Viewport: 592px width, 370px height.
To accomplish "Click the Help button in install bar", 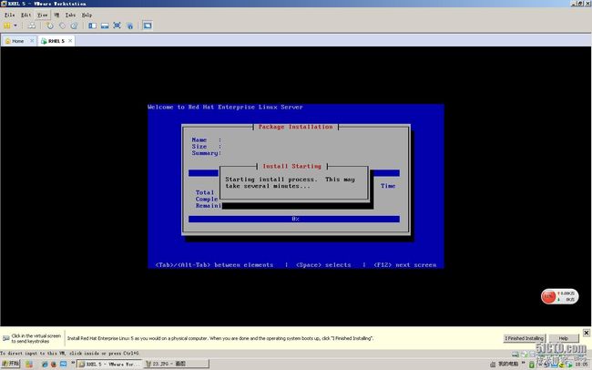I will pyautogui.click(x=564, y=338).
